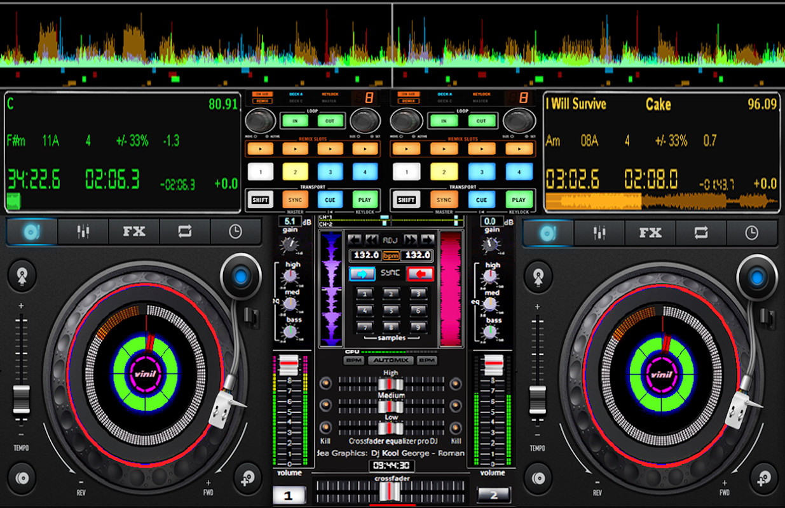Switch to the right deck FX tab
Viewport: 785px width, 508px height.
650,233
